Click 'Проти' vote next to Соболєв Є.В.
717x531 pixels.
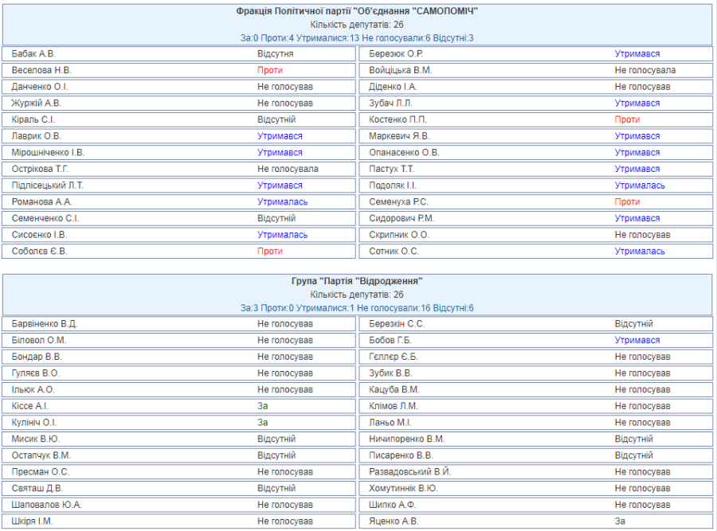(x=270, y=252)
